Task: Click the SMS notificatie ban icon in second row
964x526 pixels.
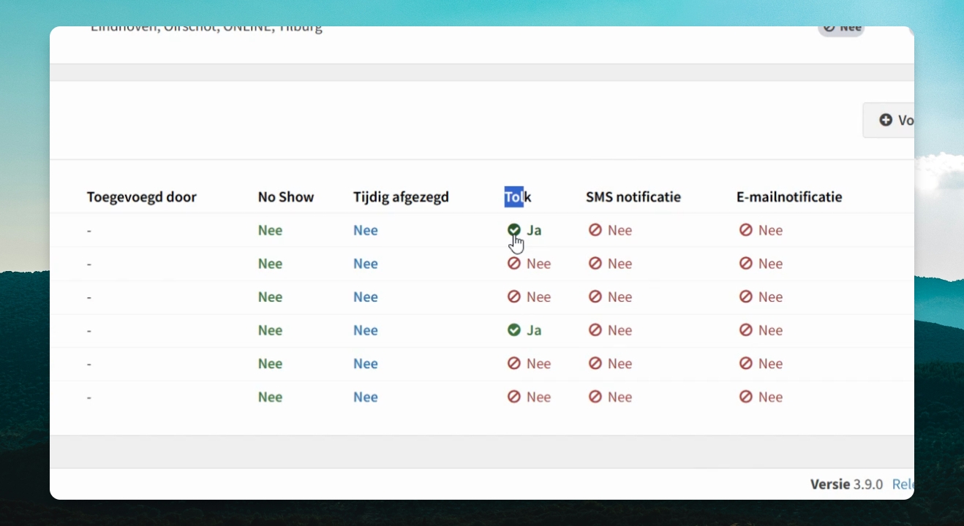Action: [x=595, y=264]
